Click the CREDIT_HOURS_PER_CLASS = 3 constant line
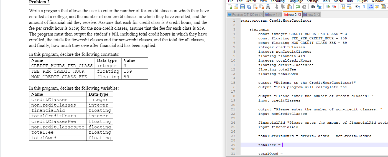Screen dimensions: 388x157 303,34
